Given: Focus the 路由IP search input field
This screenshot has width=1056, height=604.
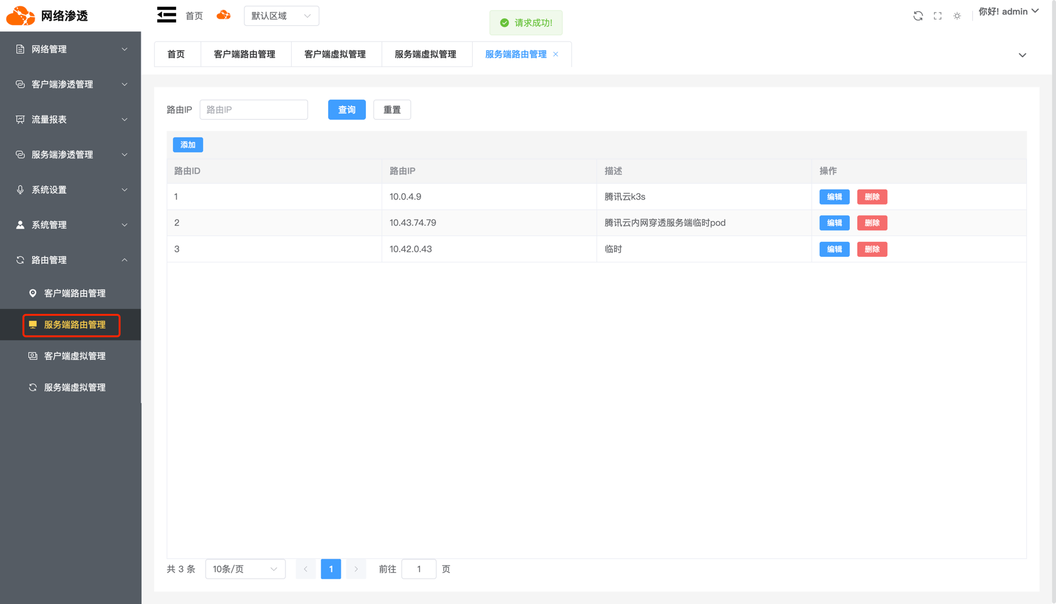Looking at the screenshot, I should click(254, 110).
